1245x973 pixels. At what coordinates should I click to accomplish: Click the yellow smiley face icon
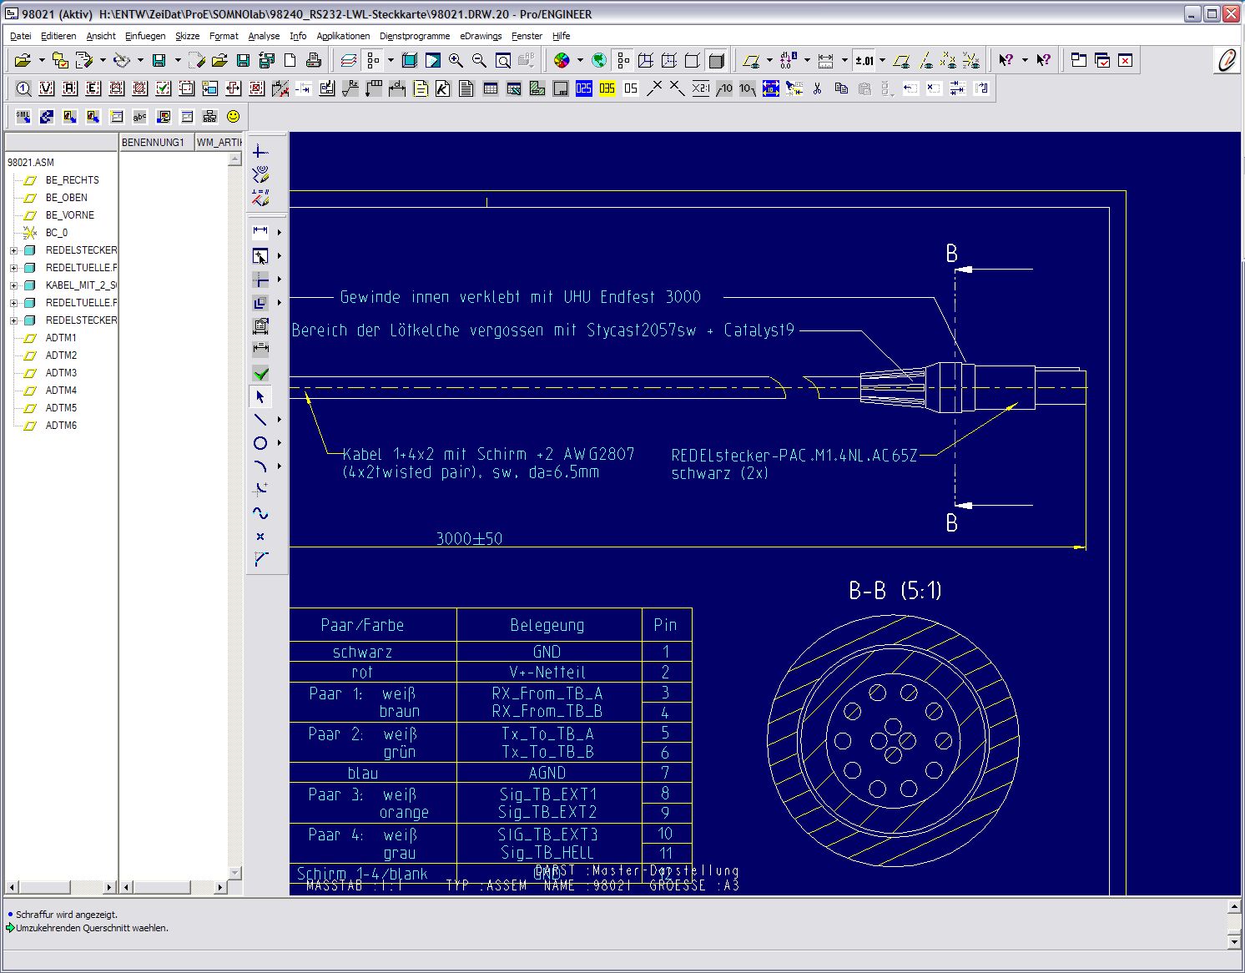(x=234, y=117)
